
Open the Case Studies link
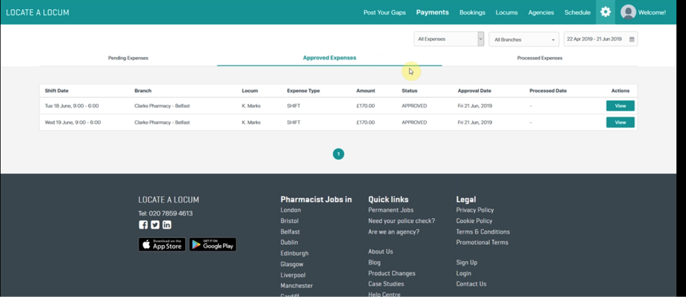click(386, 284)
